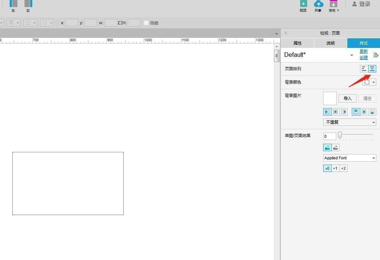The width and height of the screenshot is (380, 260).
Task: Align background image vertically top
Action: [x=356, y=112]
